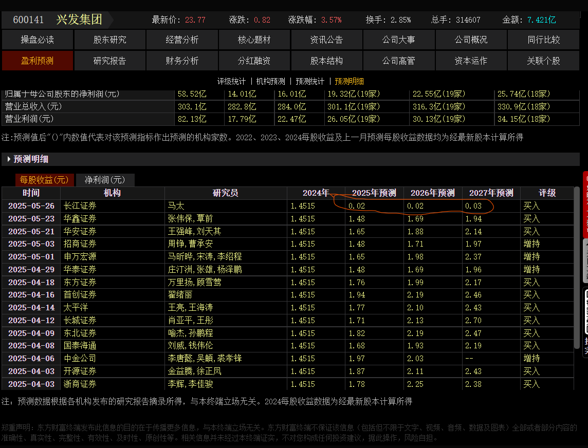The image size is (588, 448).
Task: Open the 股东研究 tab
Action: coord(110,40)
